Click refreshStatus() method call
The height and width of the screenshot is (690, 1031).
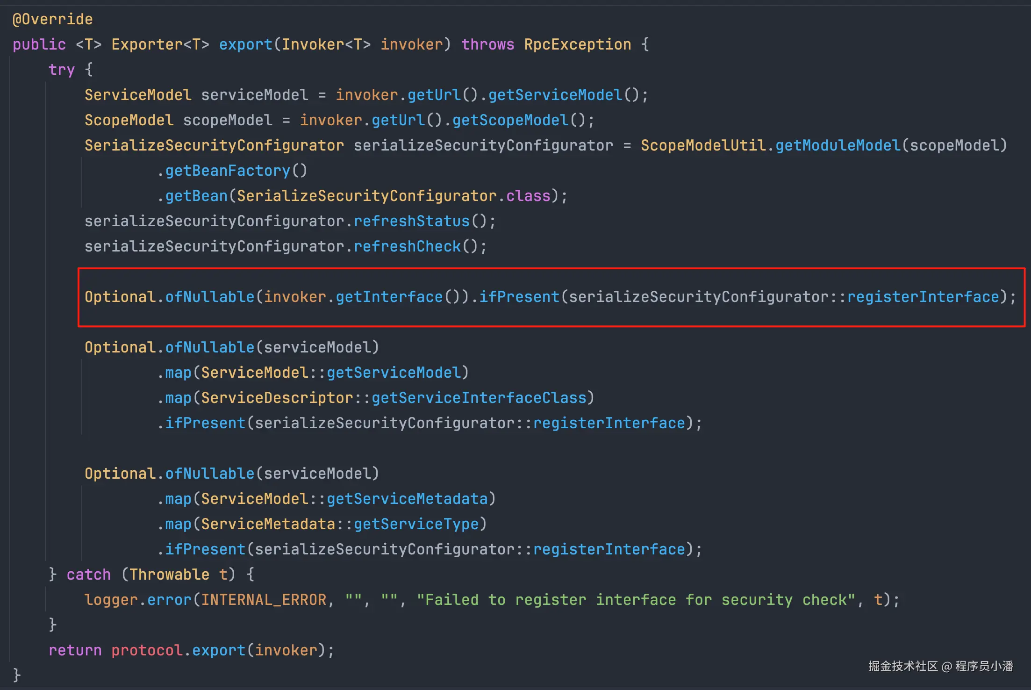[x=421, y=221]
